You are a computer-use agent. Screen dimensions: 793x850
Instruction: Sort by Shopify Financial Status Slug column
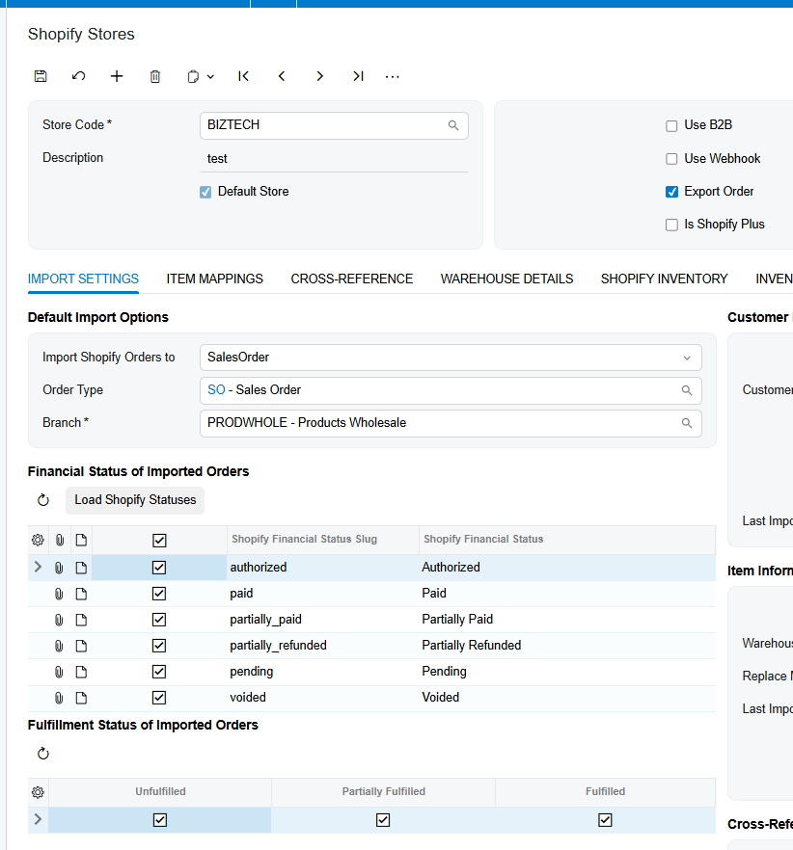(x=323, y=540)
